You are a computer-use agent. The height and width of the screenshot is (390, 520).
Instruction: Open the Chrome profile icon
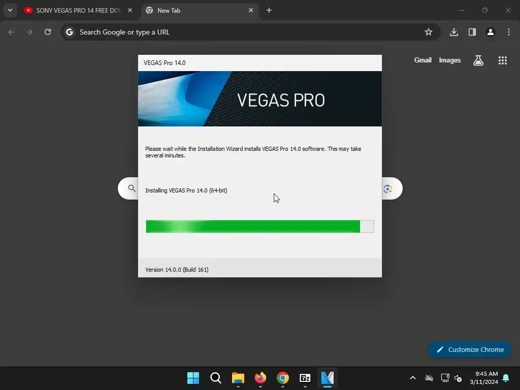pos(491,32)
